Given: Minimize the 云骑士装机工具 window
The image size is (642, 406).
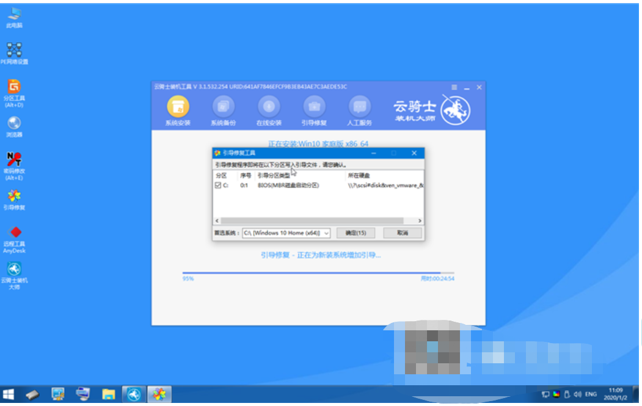Looking at the screenshot, I should (x=467, y=87).
